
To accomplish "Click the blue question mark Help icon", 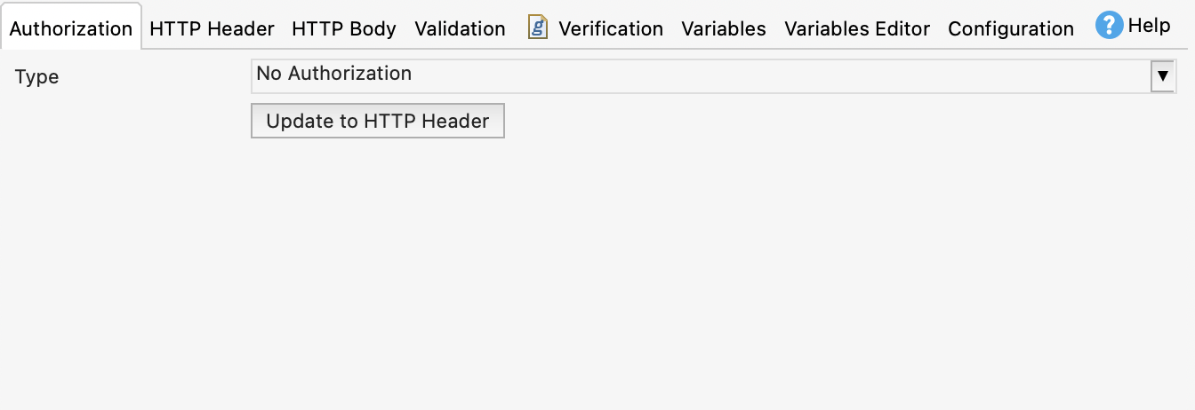I will (1109, 26).
